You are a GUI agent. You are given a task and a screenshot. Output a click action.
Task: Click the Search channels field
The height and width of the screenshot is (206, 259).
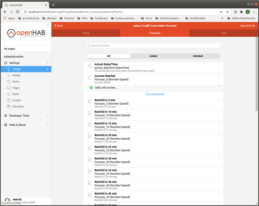coord(153,45)
